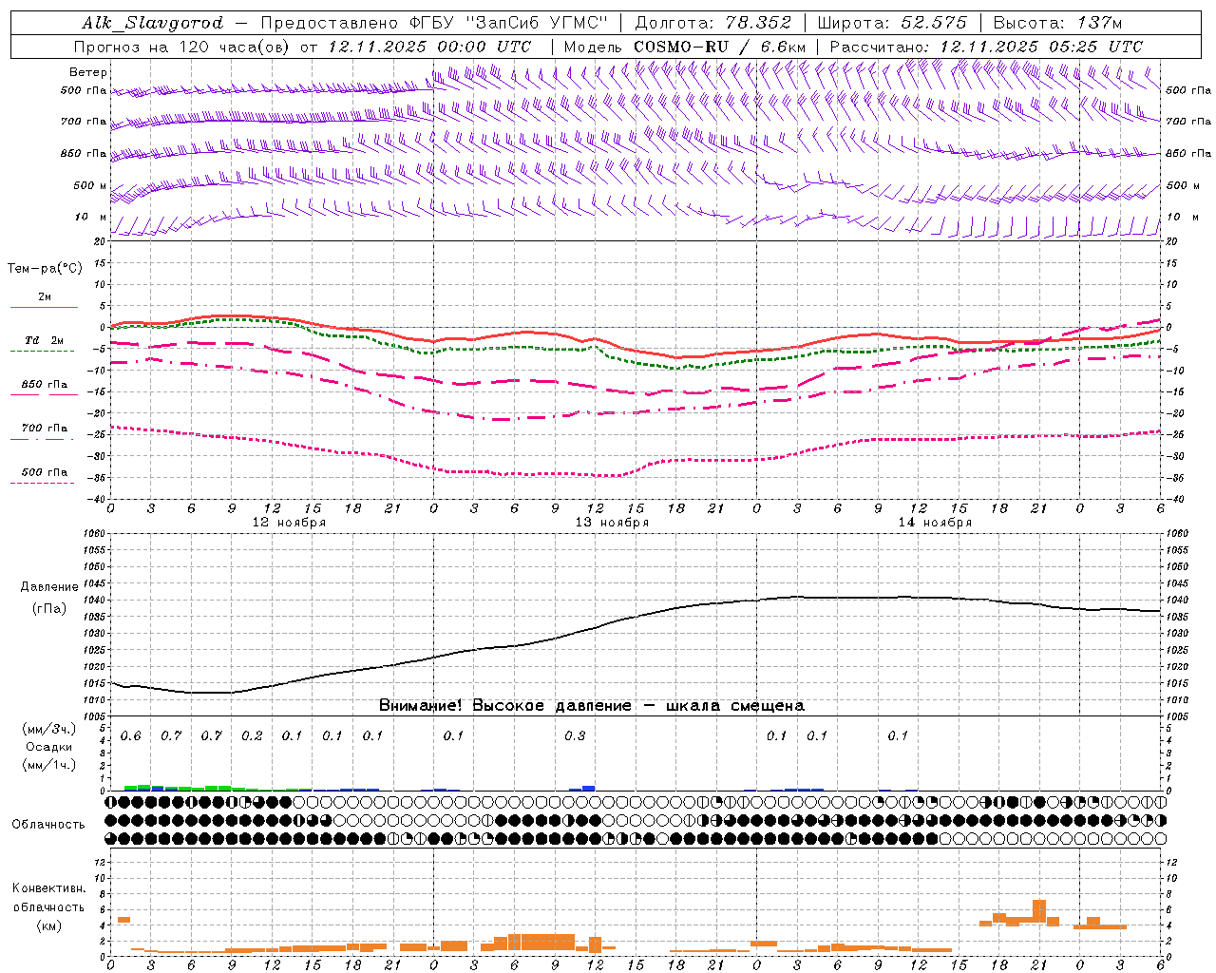Viewport: 1216px width, 973px height.
Task: Click the station name Alk_Slavgorod
Action: click(153, 23)
